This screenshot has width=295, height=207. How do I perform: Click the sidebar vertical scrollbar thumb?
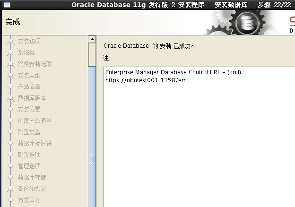tap(92, 137)
